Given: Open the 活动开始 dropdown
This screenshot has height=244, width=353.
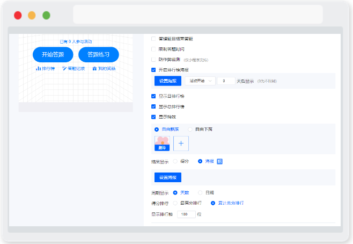Looking at the screenshot, I should pyautogui.click(x=200, y=81).
